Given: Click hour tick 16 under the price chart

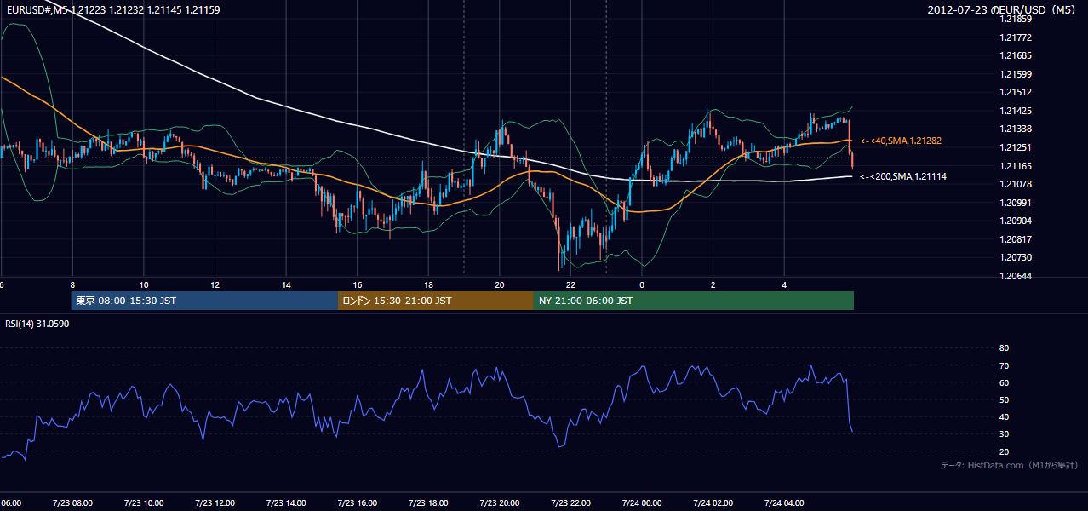Looking at the screenshot, I should (x=358, y=284).
